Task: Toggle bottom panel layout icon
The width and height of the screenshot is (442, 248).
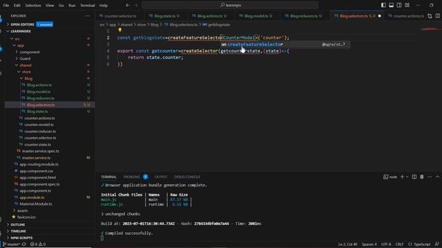Action: coord(392,5)
